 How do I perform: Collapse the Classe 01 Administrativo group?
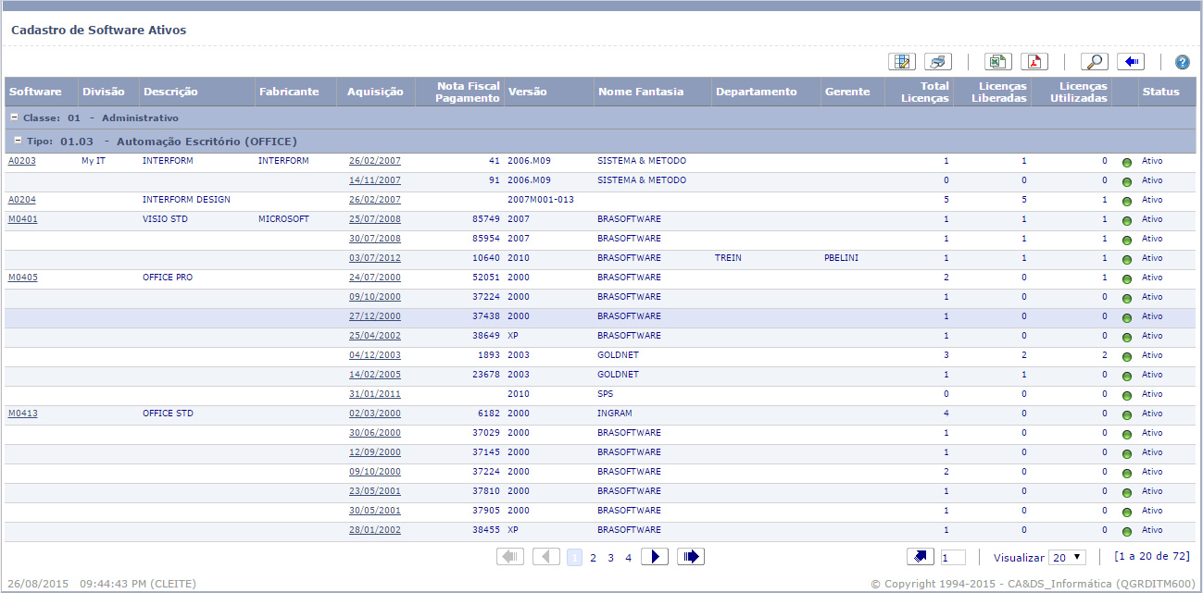pos(14,117)
